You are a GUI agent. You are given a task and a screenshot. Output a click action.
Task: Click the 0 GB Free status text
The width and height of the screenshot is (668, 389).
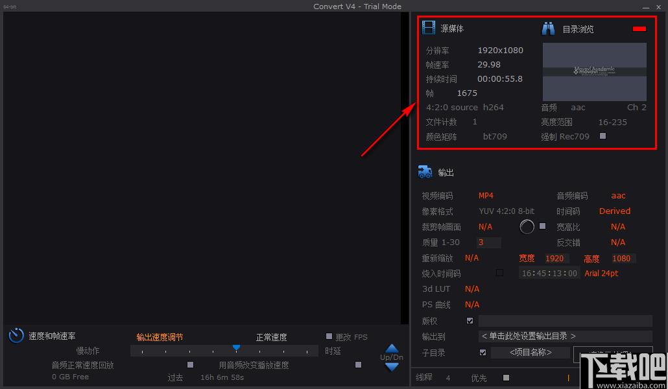click(x=70, y=377)
